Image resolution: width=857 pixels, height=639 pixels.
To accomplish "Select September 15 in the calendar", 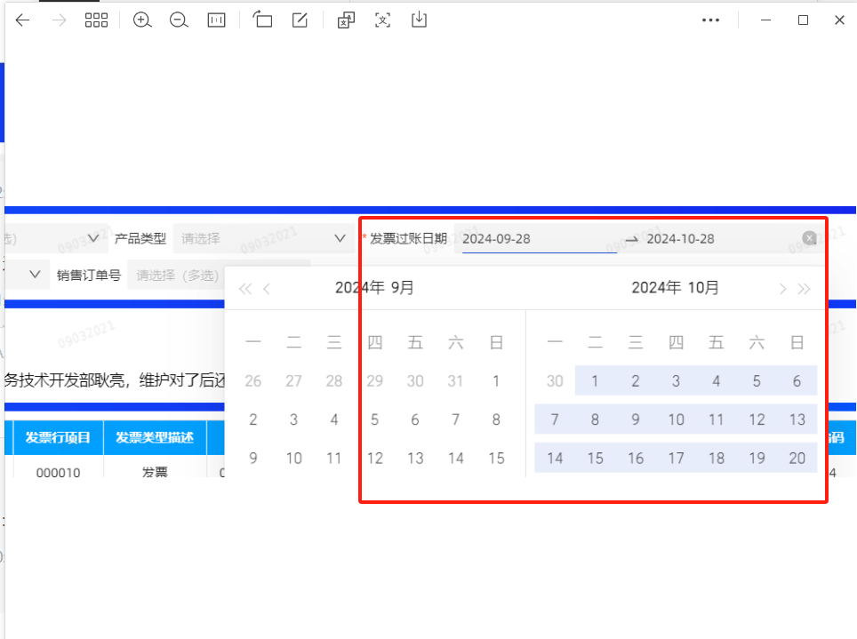I will (x=496, y=459).
